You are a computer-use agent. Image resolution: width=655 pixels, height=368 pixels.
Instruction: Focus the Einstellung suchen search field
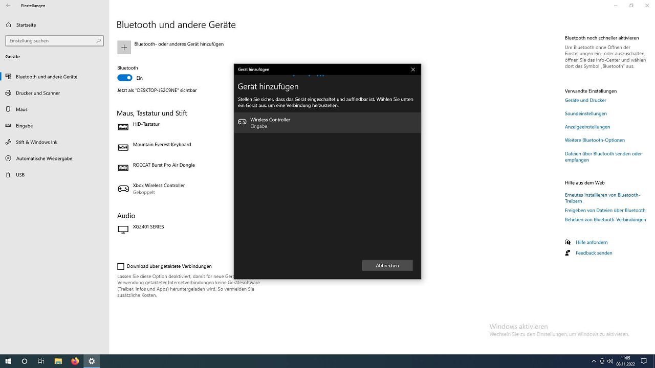54,40
